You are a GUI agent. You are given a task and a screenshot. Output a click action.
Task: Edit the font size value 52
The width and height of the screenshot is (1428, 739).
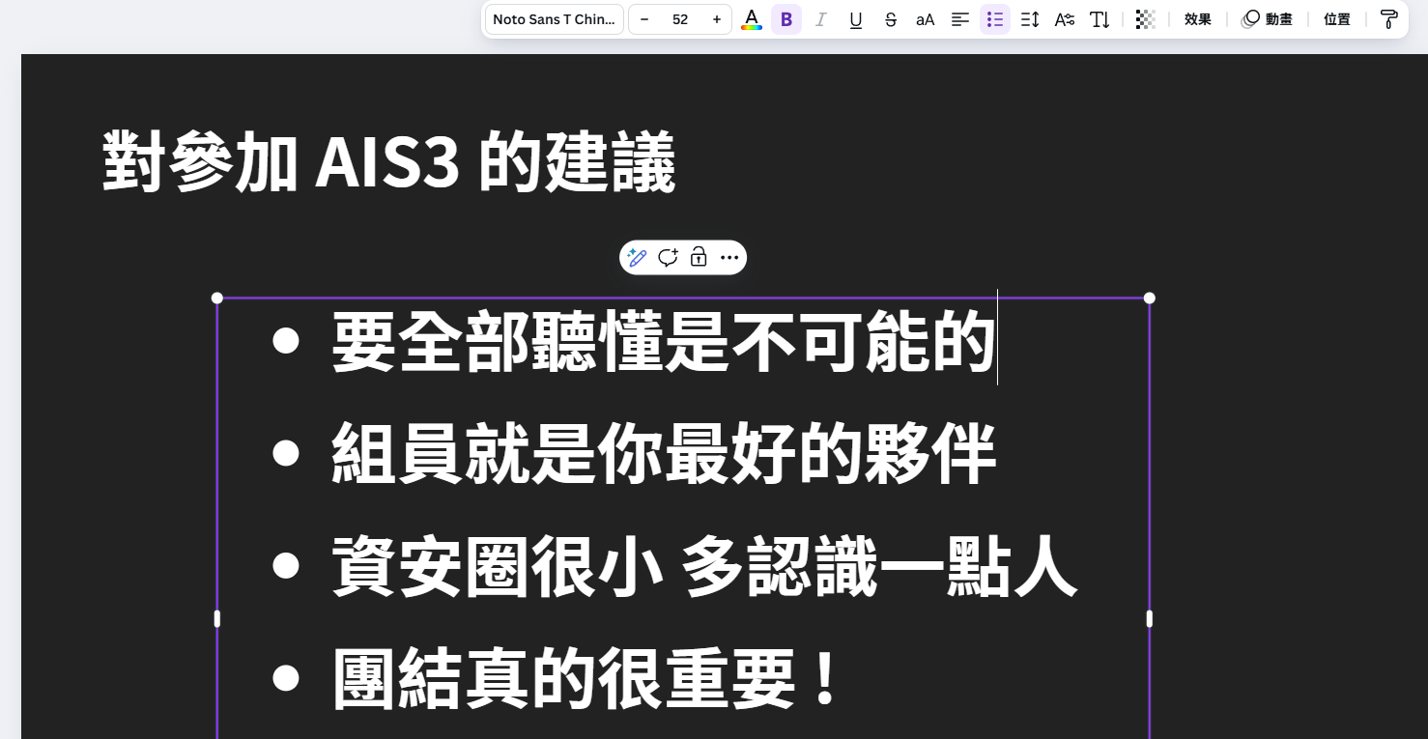coord(680,19)
